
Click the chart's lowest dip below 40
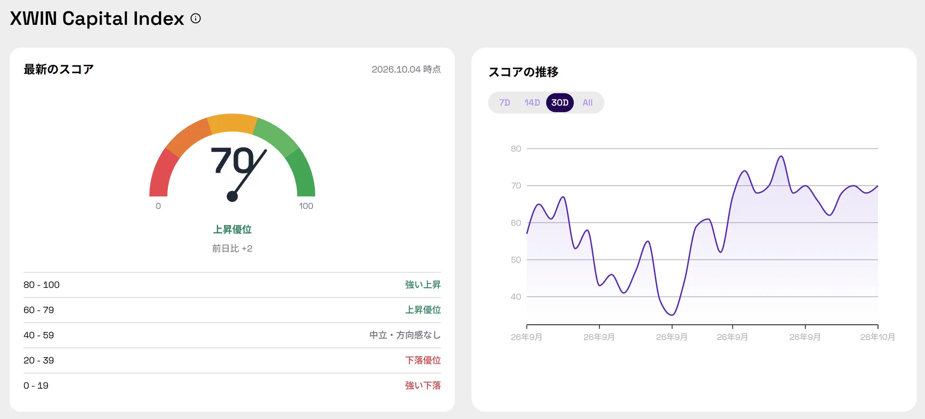click(x=672, y=314)
